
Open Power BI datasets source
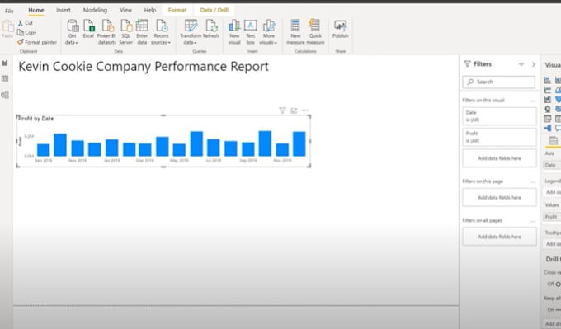107,32
